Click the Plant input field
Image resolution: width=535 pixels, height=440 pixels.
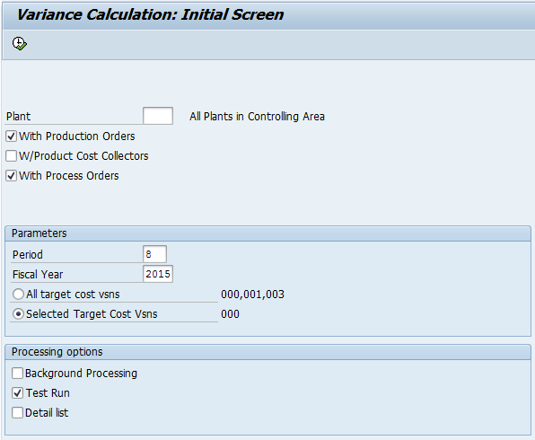pyautogui.click(x=158, y=116)
